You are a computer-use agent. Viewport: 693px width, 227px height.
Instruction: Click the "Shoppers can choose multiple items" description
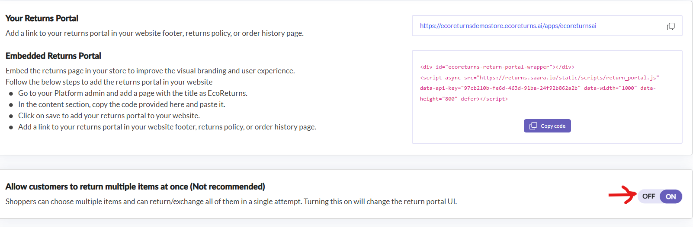coord(231,202)
